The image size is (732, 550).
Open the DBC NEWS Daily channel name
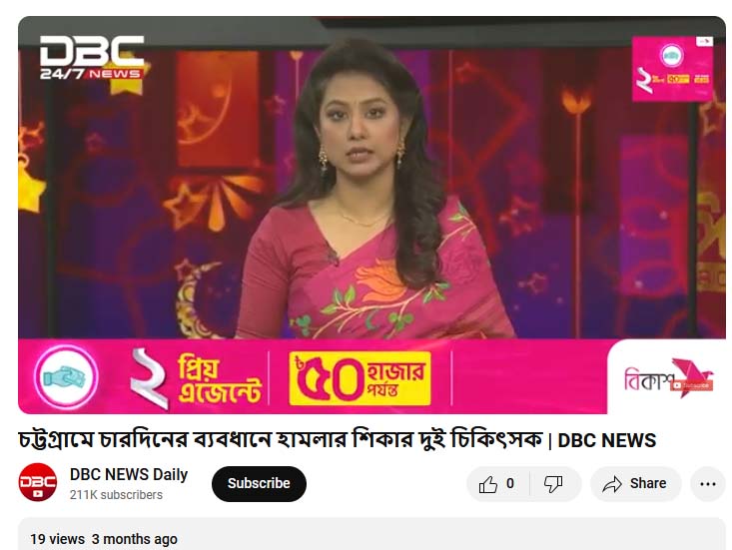coord(129,474)
